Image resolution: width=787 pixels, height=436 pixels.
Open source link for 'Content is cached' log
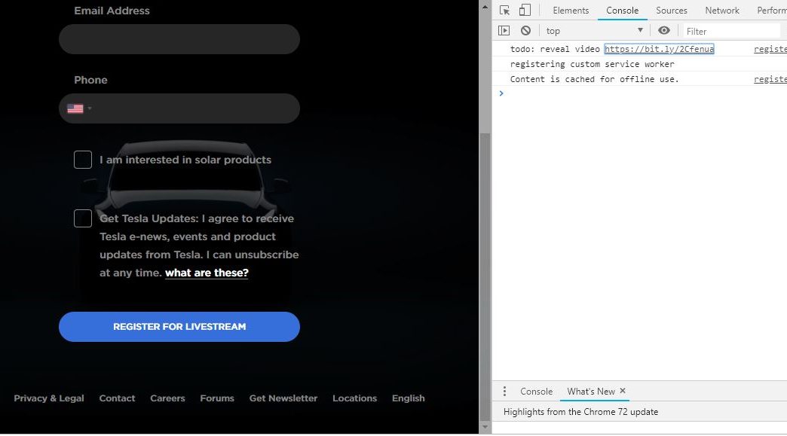coord(770,79)
